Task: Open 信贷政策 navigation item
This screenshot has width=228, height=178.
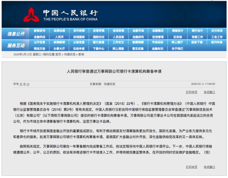Action: click(118, 30)
